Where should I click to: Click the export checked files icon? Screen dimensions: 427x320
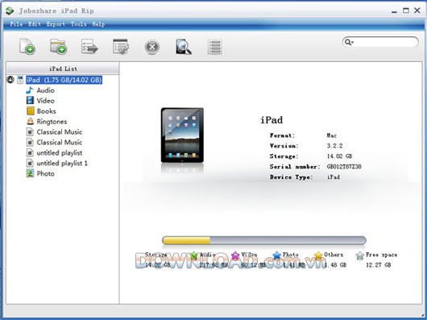pos(89,47)
